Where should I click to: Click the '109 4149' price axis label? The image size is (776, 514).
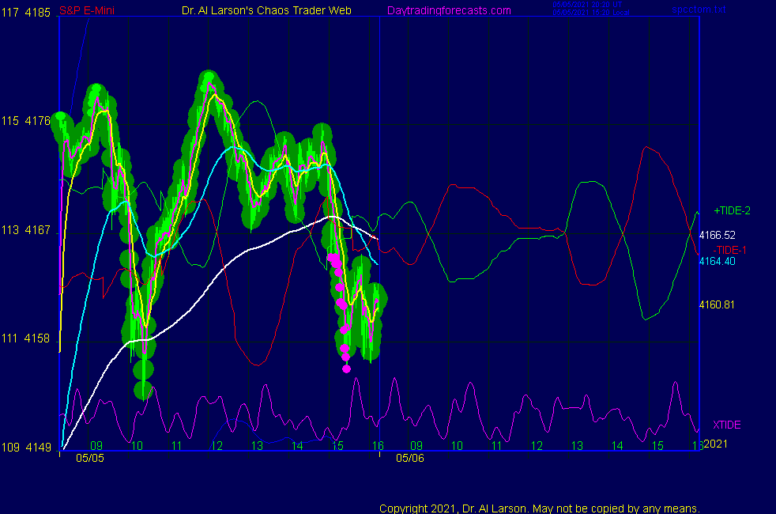pyautogui.click(x=26, y=447)
